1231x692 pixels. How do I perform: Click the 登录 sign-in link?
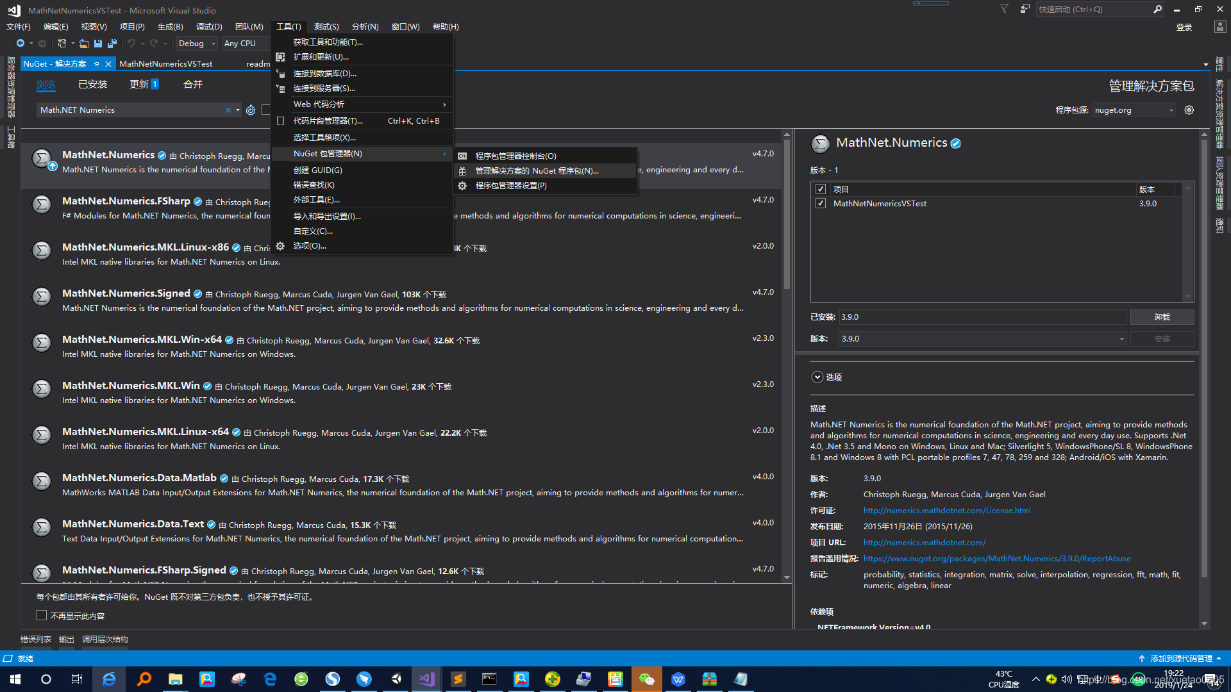point(1184,27)
